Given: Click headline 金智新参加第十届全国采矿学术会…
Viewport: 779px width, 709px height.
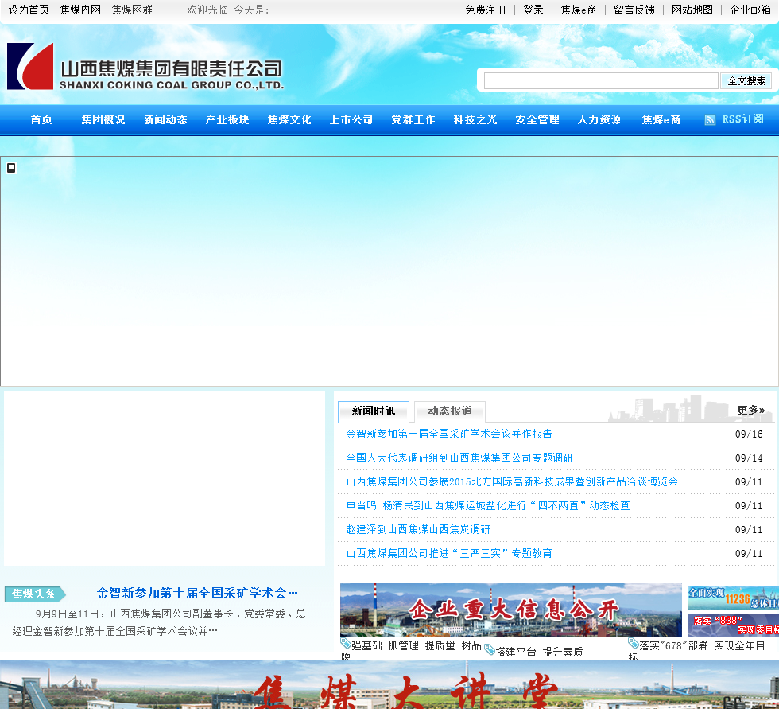Looking at the screenshot, I should pos(197,593).
